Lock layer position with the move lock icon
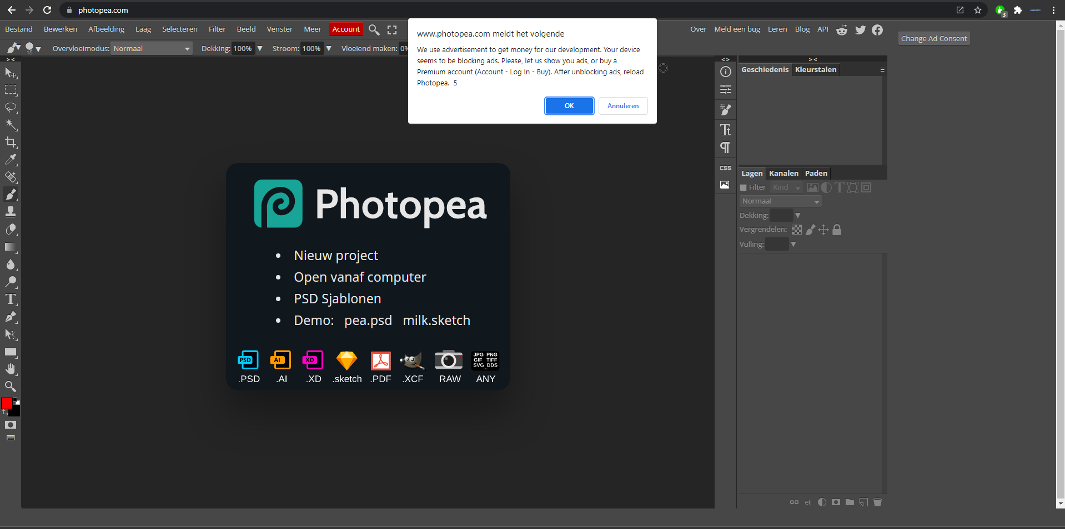 (x=823, y=230)
